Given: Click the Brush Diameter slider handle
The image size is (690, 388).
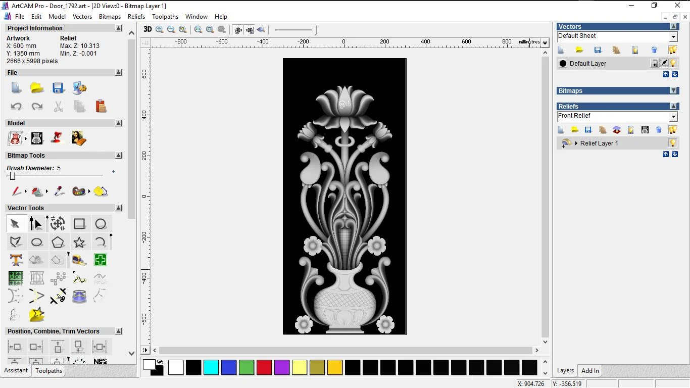Looking at the screenshot, I should tap(13, 176).
